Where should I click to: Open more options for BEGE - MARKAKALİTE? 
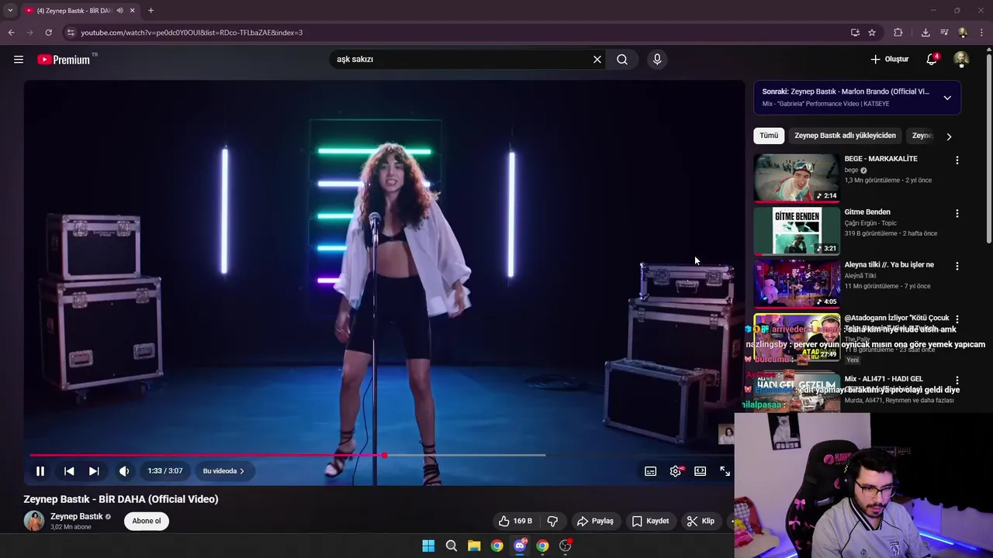pyautogui.click(x=957, y=160)
